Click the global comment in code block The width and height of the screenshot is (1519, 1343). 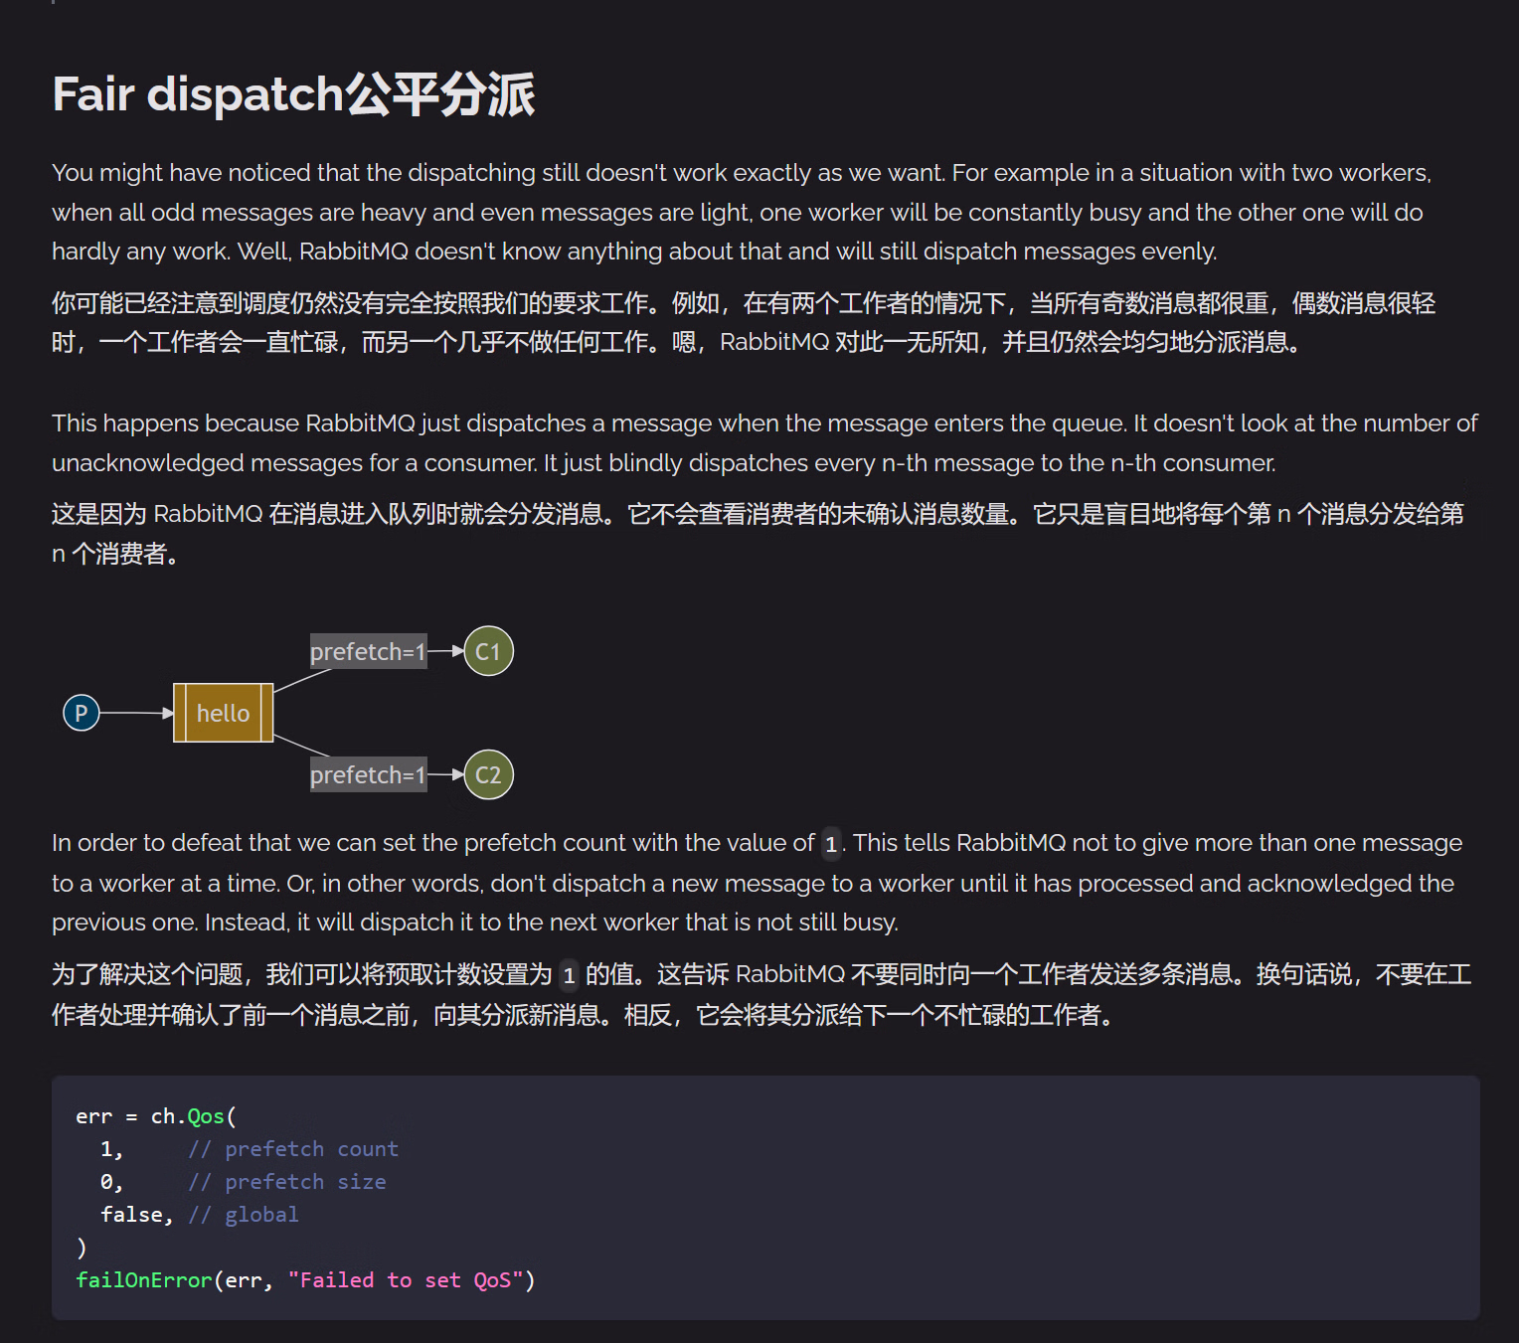pyautogui.click(x=244, y=1215)
